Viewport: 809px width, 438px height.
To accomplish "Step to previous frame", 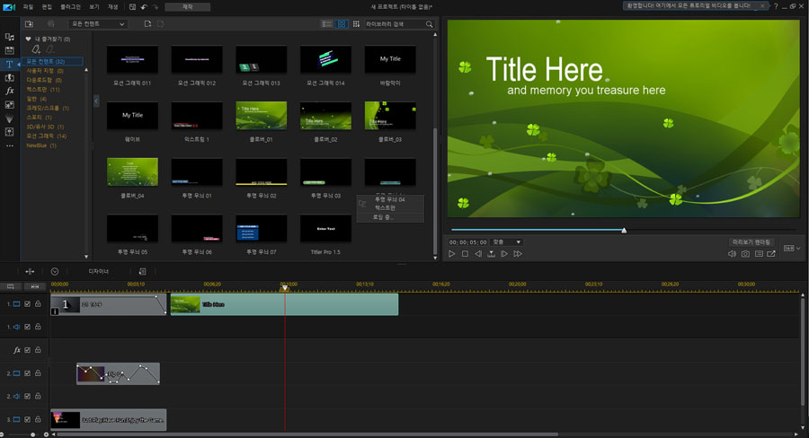I will pos(478,253).
